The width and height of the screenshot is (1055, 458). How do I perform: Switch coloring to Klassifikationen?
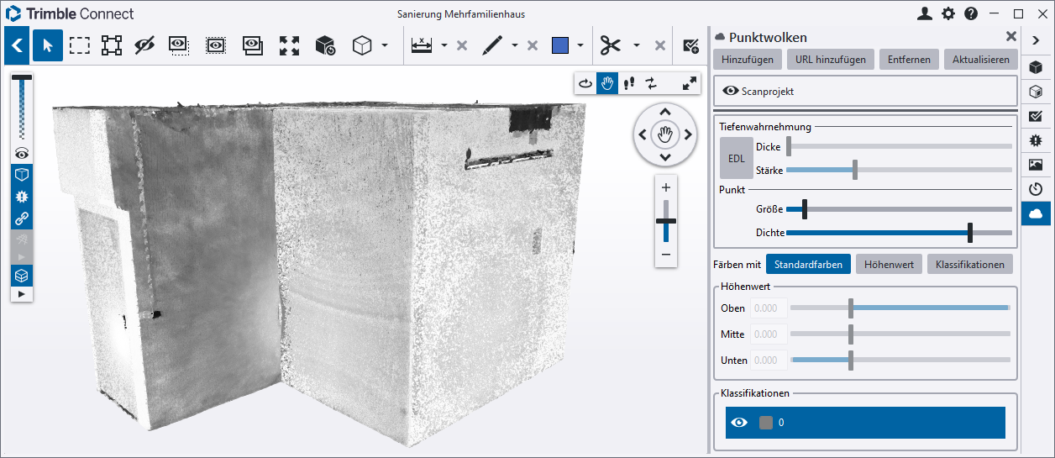[x=969, y=264]
